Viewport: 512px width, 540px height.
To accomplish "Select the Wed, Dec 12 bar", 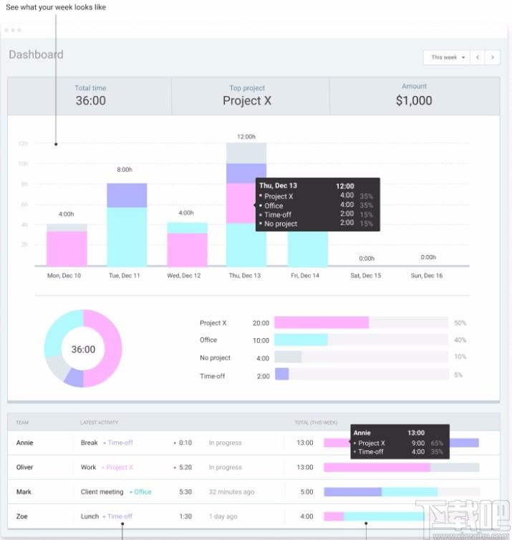I will tap(187, 244).
